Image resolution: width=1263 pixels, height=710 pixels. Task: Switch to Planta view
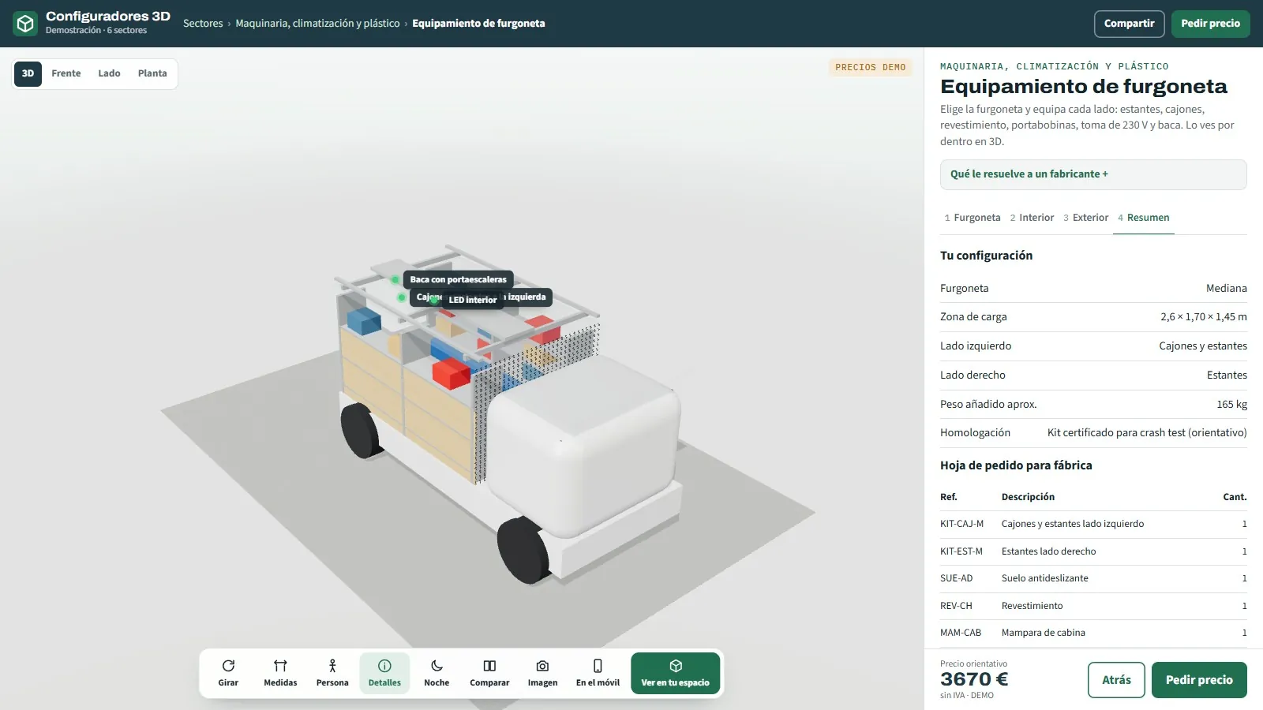pyautogui.click(x=152, y=73)
